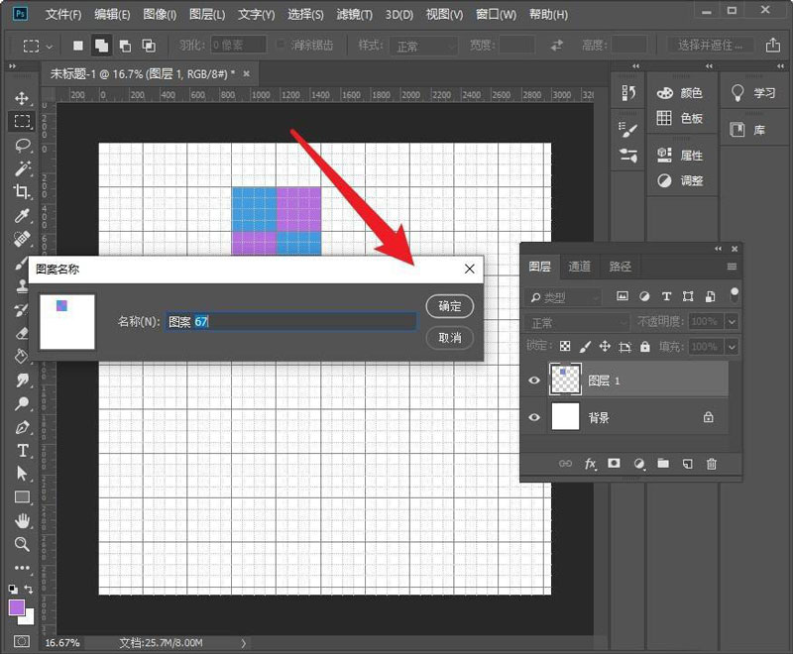Image resolution: width=793 pixels, height=654 pixels.
Task: Select the Pen tool
Action: pos(22,427)
